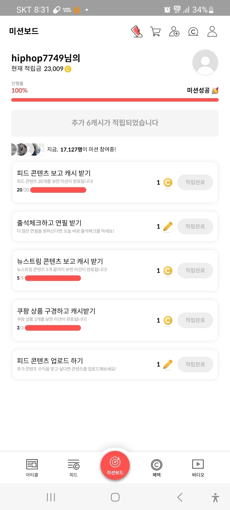This screenshot has height=510, width=230.
Task: Tap 적립완료 for 쿠팡 상품 구경하고 캐시받기
Action: (195, 320)
